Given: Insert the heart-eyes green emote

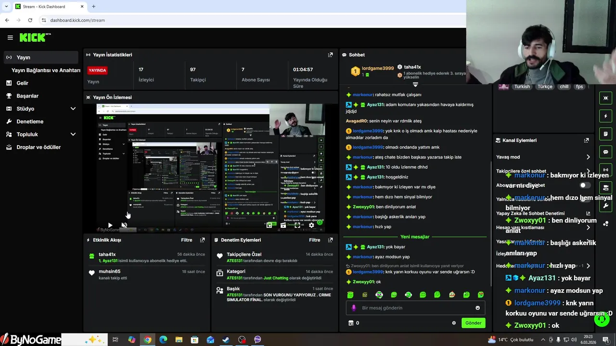Looking at the screenshot, I should click(x=480, y=295).
